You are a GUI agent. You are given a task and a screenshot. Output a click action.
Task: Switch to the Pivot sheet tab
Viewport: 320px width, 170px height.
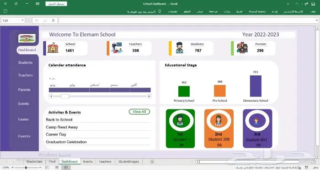click(52, 161)
